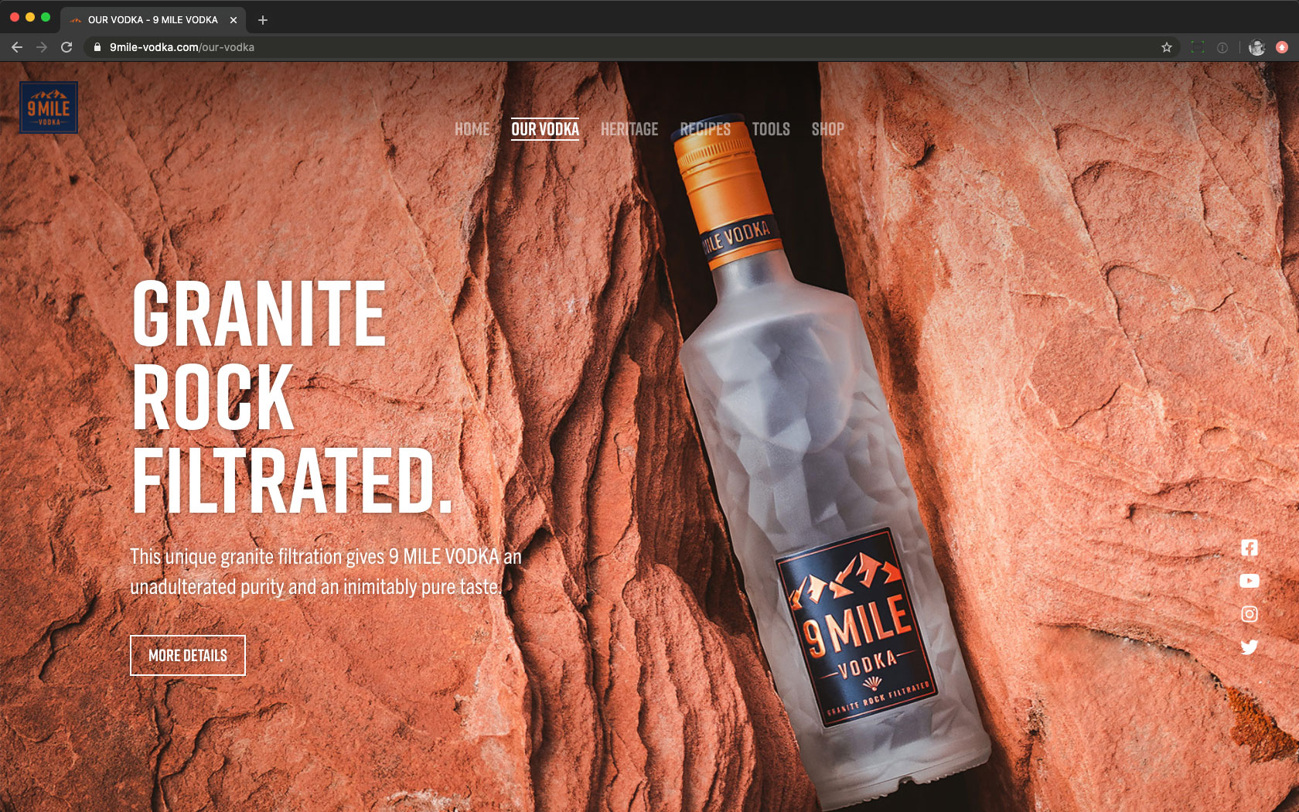Image resolution: width=1299 pixels, height=812 pixels.
Task: Go back to the previous page
Action: (17, 47)
